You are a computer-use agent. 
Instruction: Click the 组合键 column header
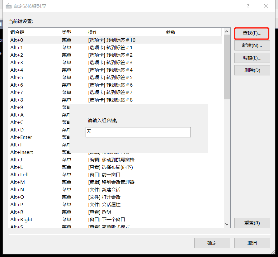pos(19,32)
